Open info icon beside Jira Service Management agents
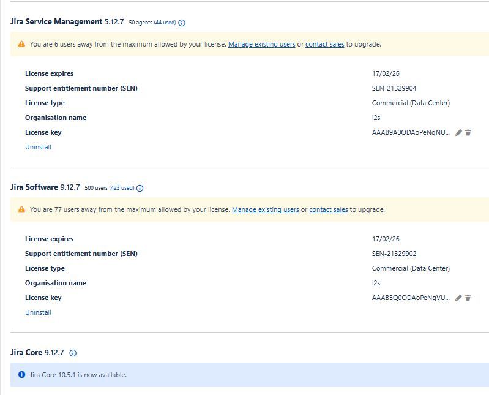 pos(182,23)
